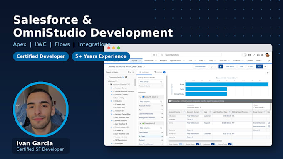Open the Leads tab
Viewport: 283px width, 159px height.
(190, 61)
